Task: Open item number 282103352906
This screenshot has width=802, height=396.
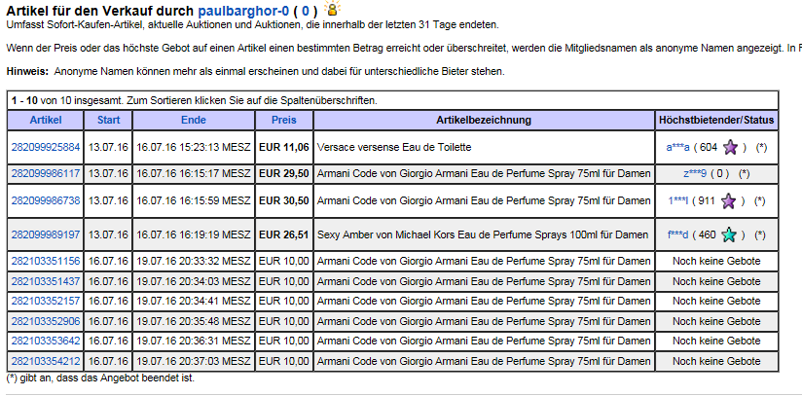Action: click(46, 321)
